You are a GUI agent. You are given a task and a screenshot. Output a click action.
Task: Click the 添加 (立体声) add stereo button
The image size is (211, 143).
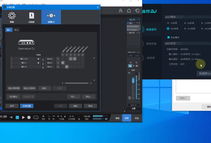(29, 88)
